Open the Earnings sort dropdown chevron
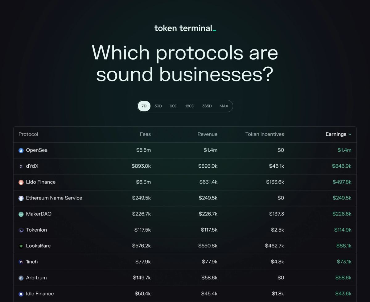 [349, 134]
